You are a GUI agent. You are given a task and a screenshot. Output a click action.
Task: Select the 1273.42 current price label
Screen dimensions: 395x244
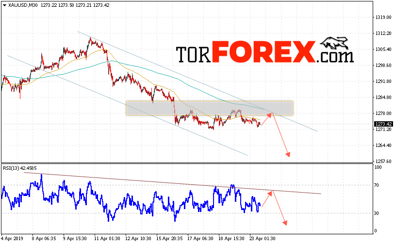click(383, 124)
